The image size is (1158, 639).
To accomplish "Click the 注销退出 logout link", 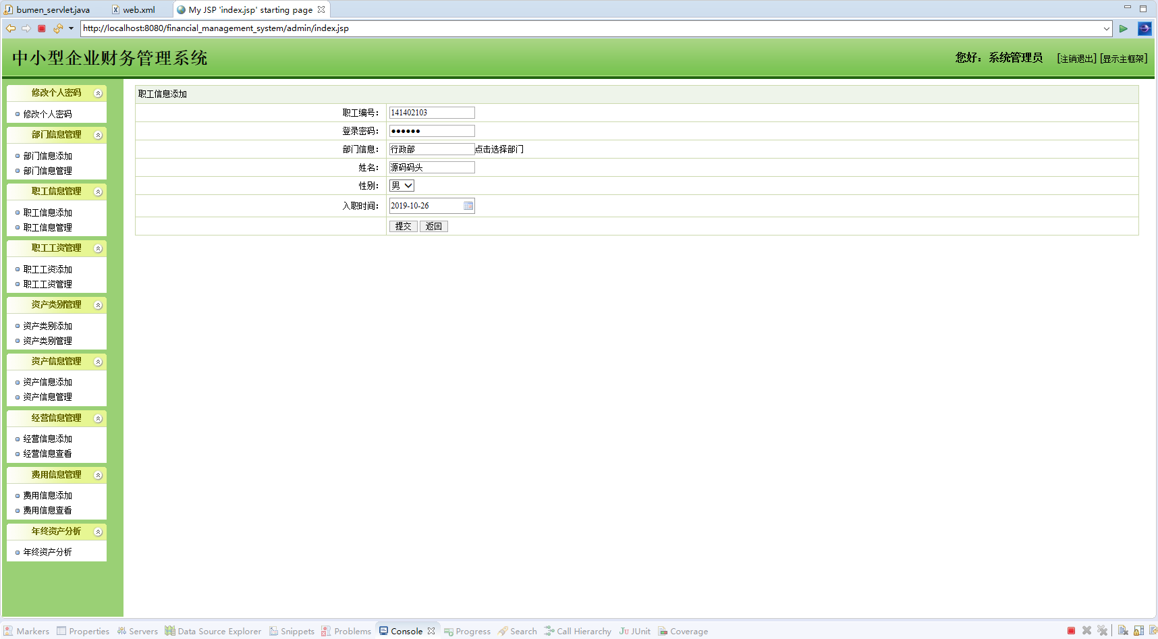I will click(x=1076, y=58).
